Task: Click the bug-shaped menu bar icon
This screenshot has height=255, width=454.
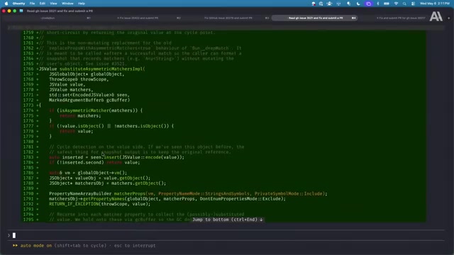Action: point(329,4)
